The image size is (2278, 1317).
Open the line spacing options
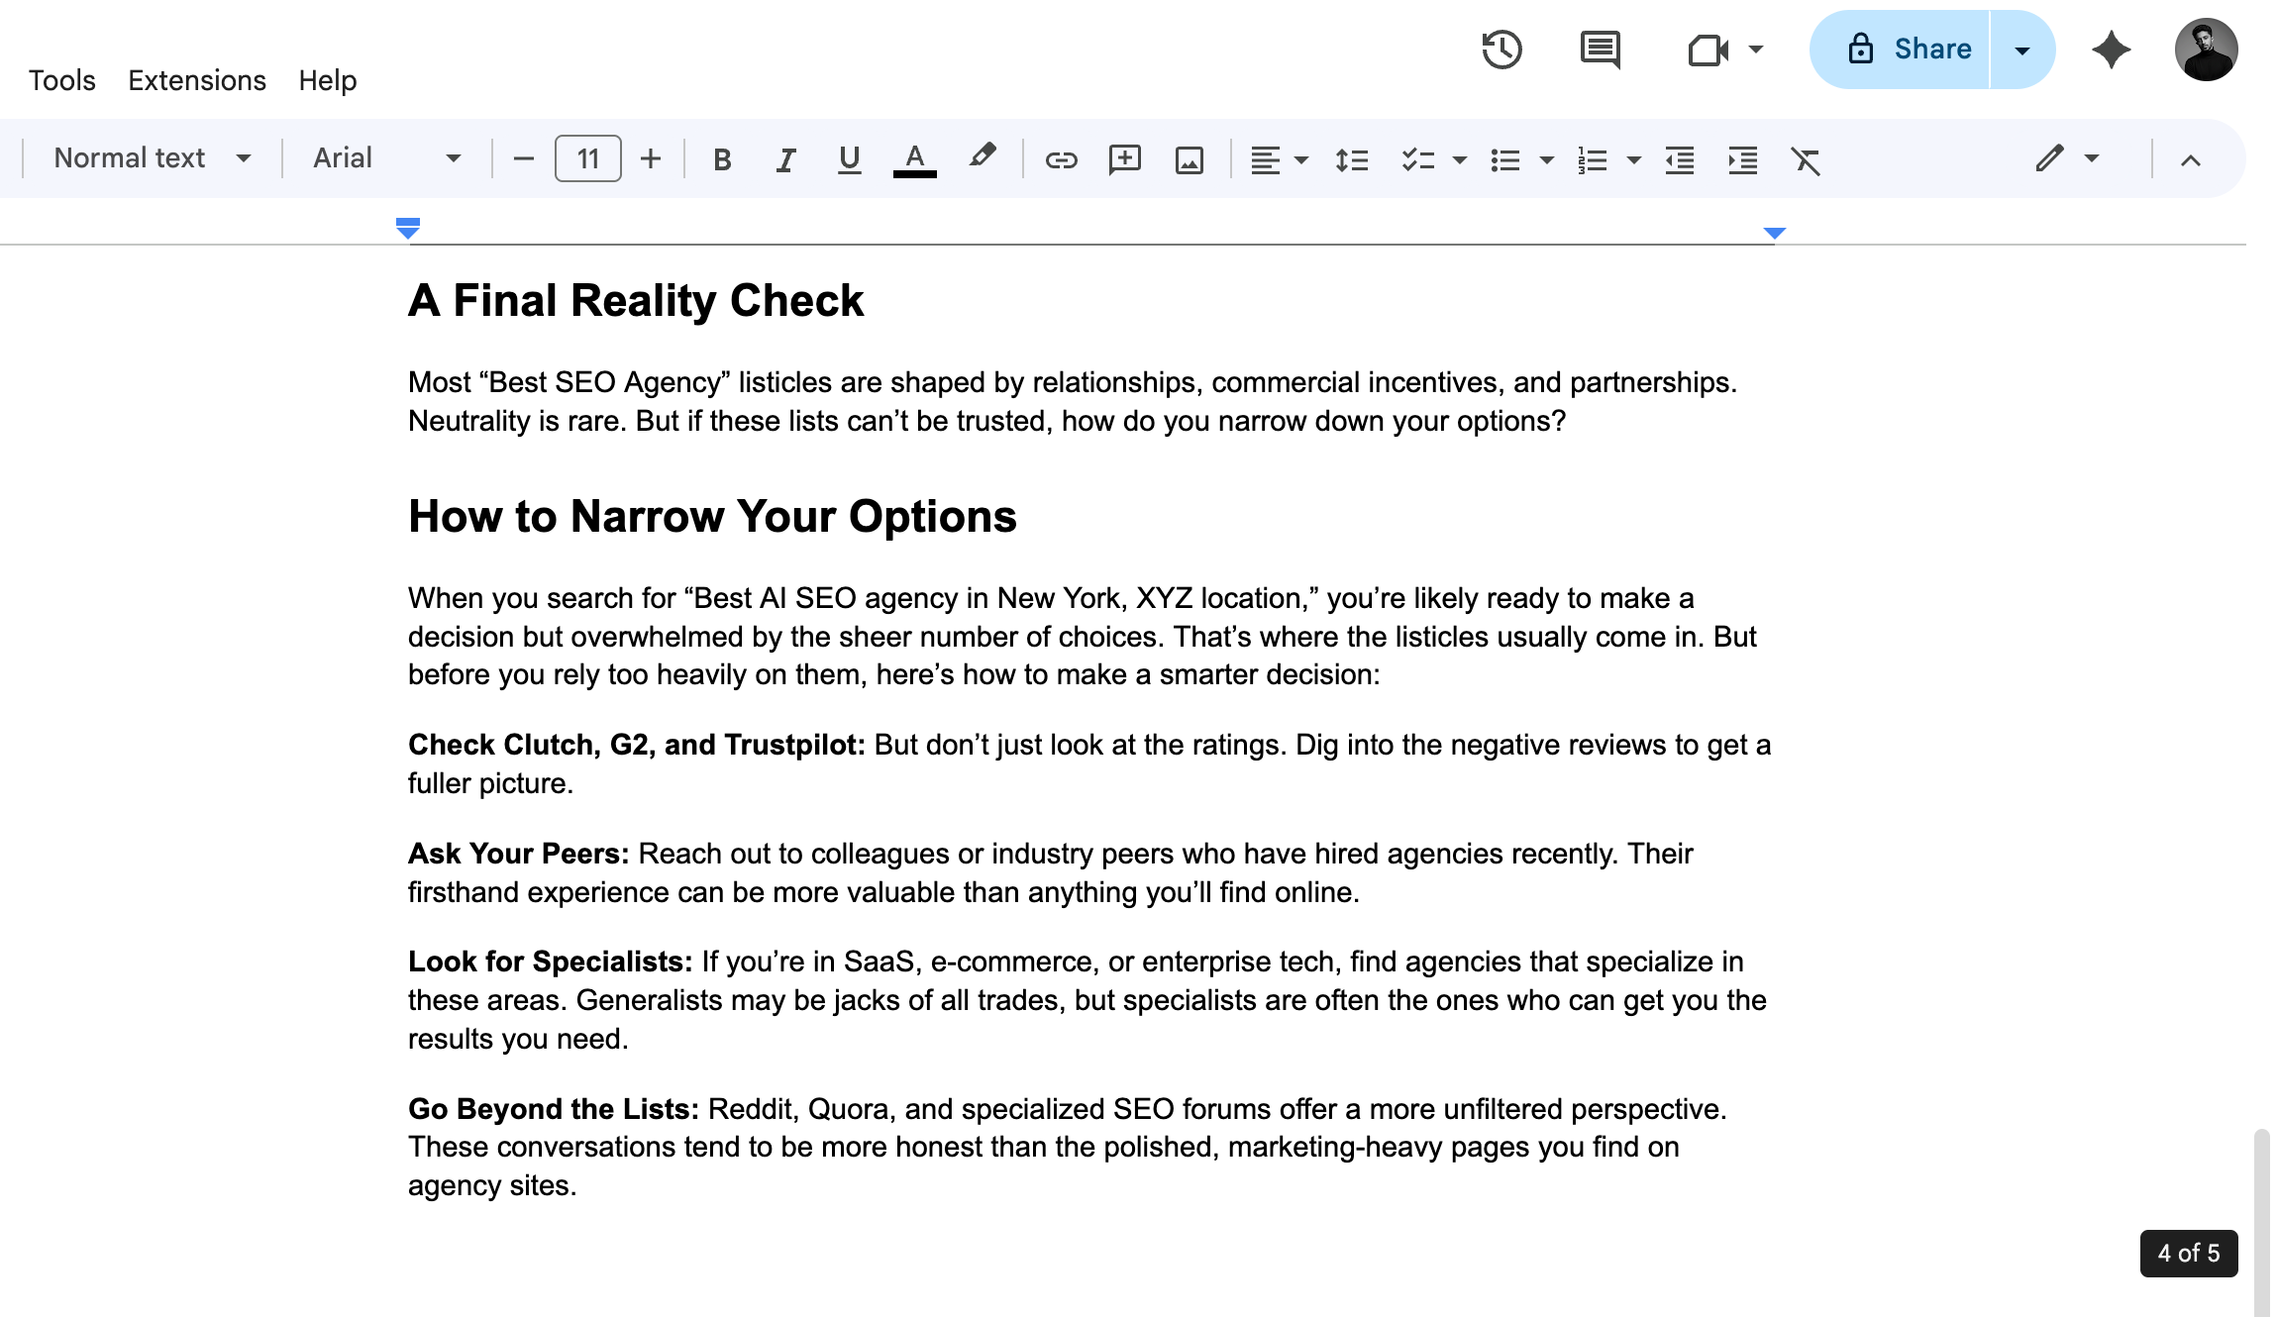pos(1351,159)
